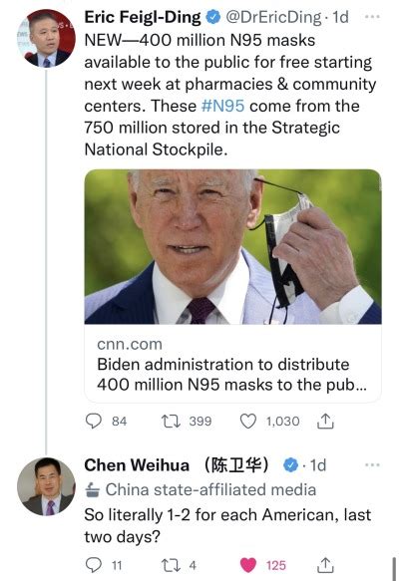The height and width of the screenshot is (581, 399).
Task: Retweet the N95 masks tweet
Action: tap(171, 421)
